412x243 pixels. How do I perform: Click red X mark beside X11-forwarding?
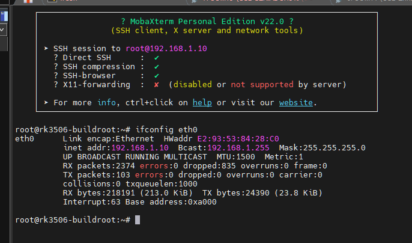pyautogui.click(x=156, y=85)
